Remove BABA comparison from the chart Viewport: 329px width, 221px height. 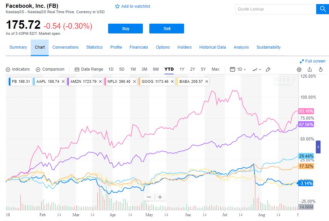coord(206,81)
